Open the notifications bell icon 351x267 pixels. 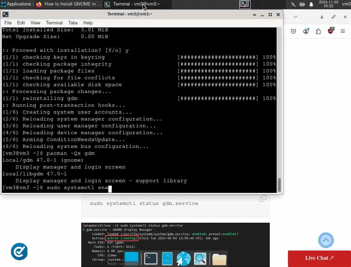[x=311, y=4]
